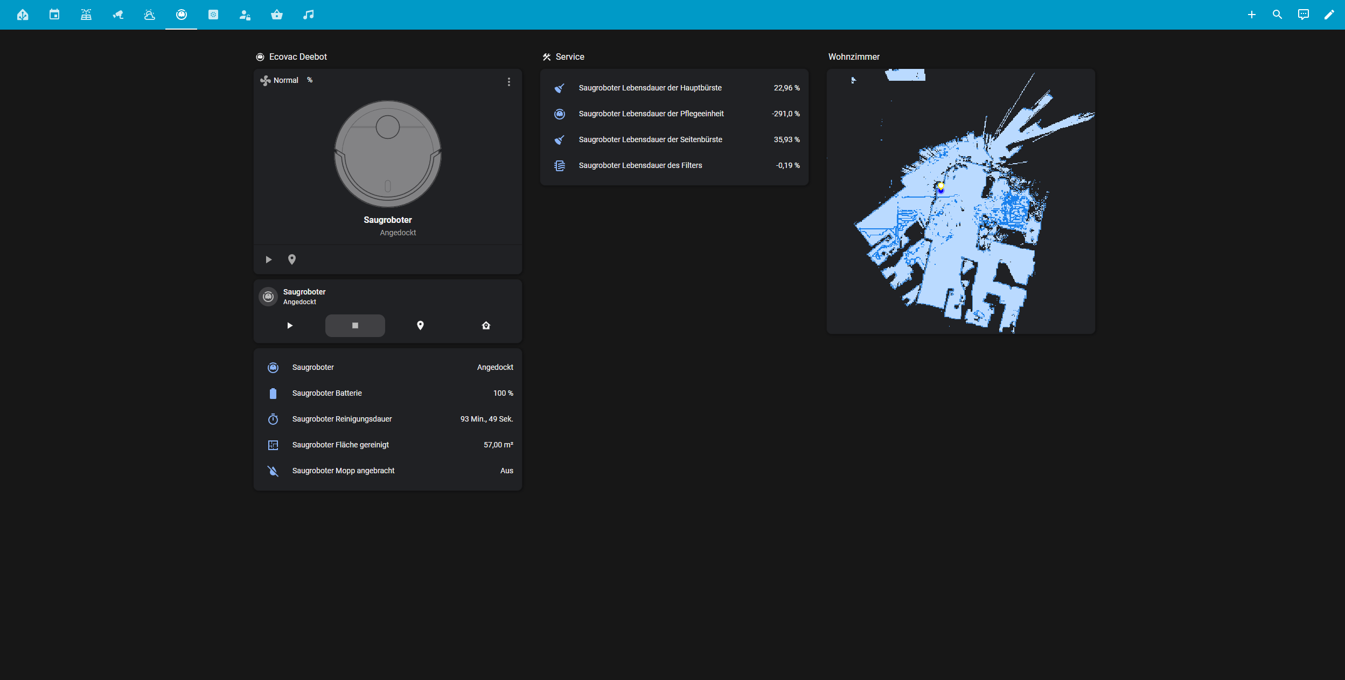Viewport: 1345px width, 680px height.
Task: Open Saugroboter Batterie entity row
Action: (x=388, y=393)
